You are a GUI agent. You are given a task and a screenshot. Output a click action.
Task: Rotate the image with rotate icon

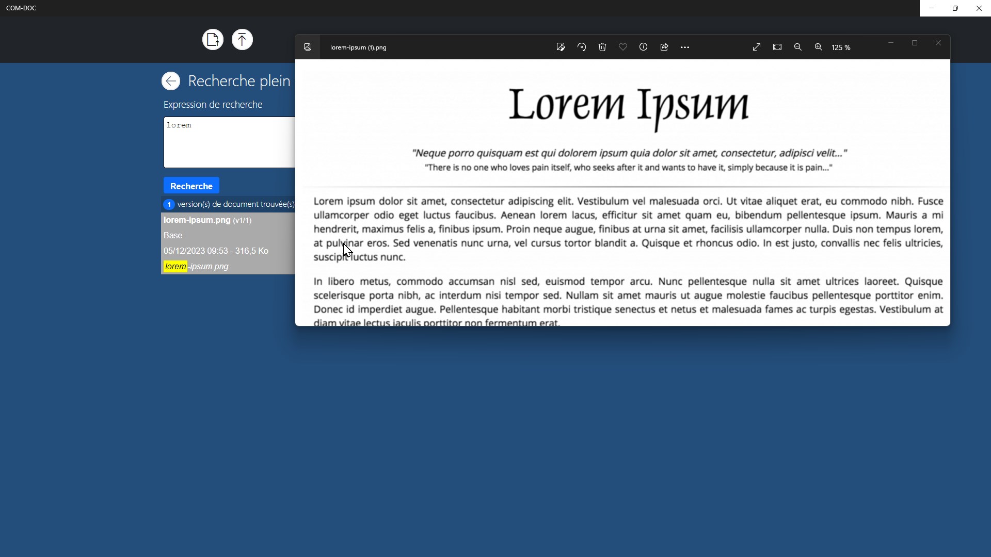(x=582, y=47)
